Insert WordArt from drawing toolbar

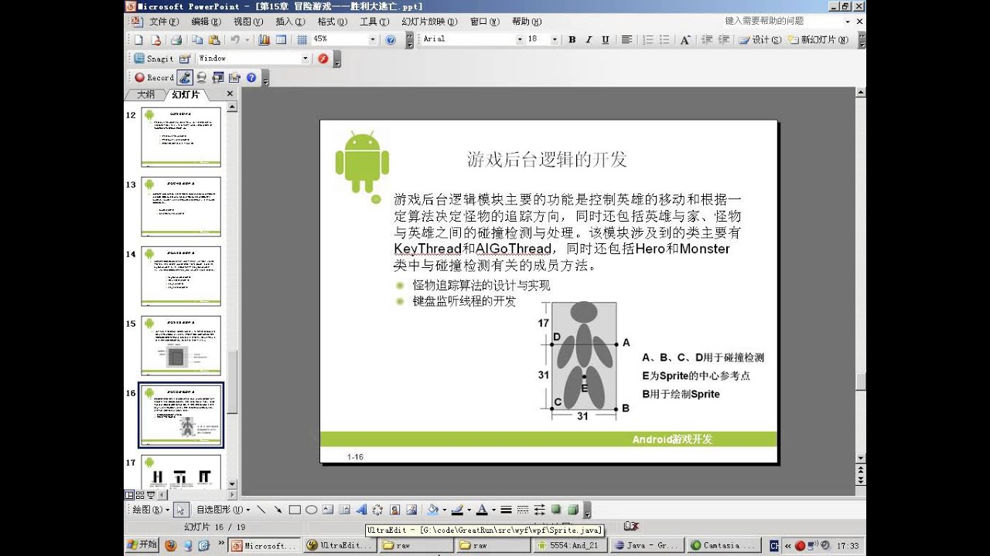[361, 510]
